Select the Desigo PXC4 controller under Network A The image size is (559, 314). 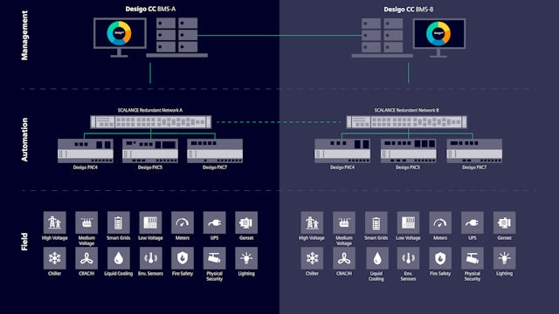[86, 151]
